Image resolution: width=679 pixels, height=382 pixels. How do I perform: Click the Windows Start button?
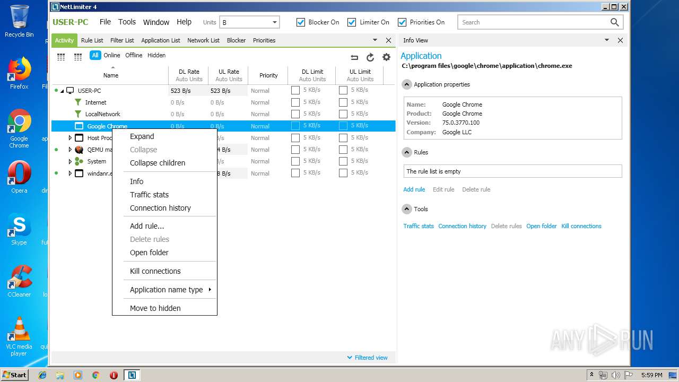point(14,375)
